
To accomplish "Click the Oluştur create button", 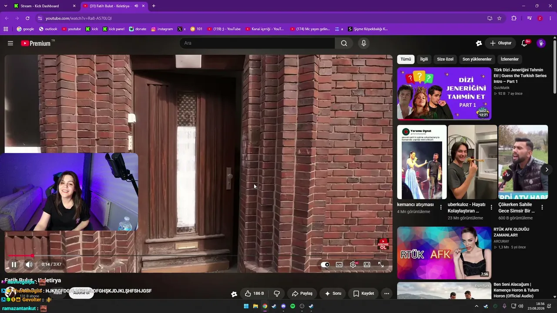I will 500,43.
